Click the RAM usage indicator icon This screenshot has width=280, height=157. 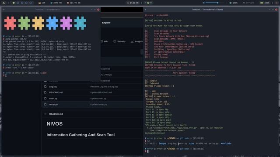[x=52, y=3]
